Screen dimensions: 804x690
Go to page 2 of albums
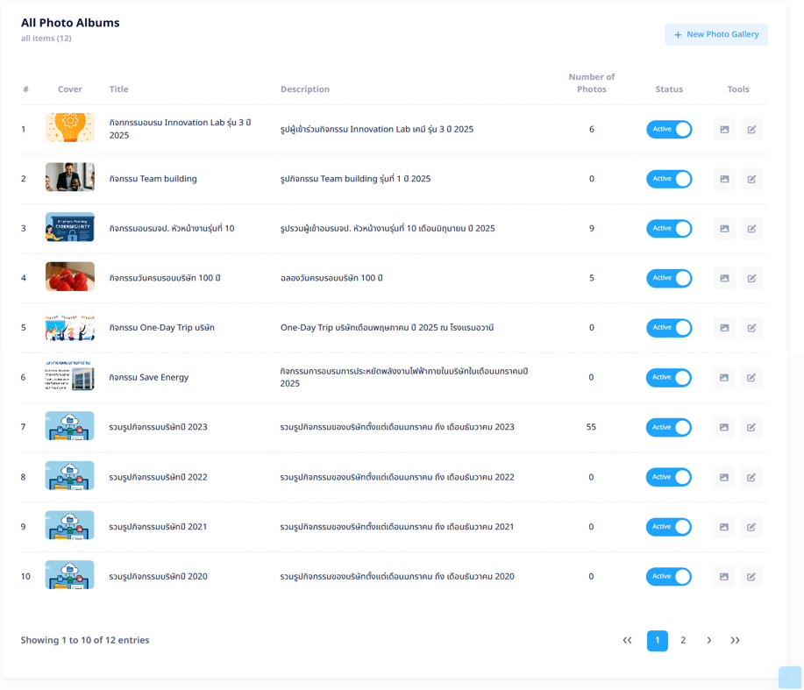pos(683,641)
